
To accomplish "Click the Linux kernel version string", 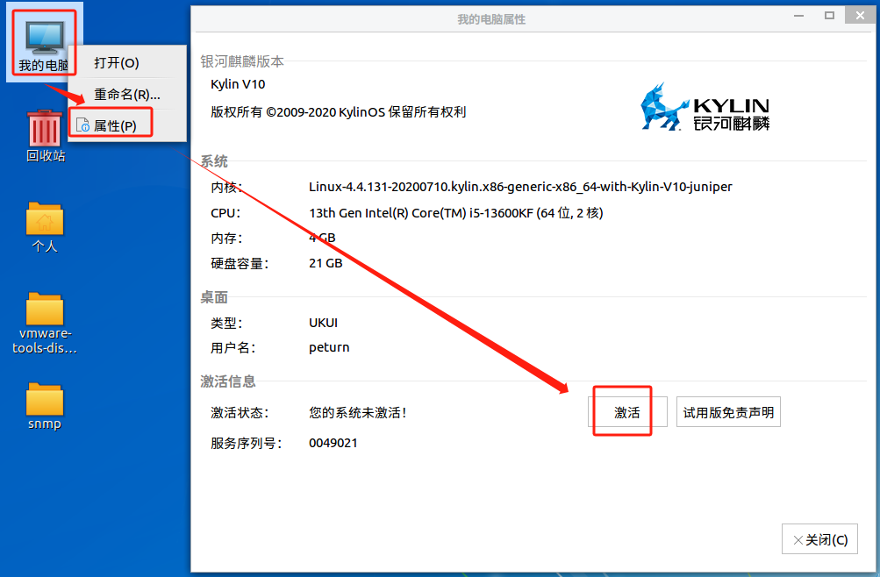I will pyautogui.click(x=520, y=187).
